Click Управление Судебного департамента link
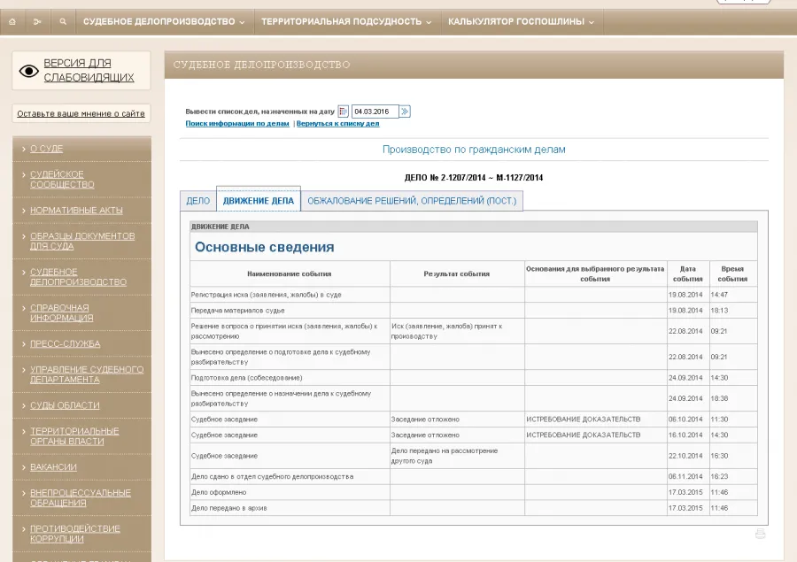This screenshot has width=797, height=562. point(87,374)
